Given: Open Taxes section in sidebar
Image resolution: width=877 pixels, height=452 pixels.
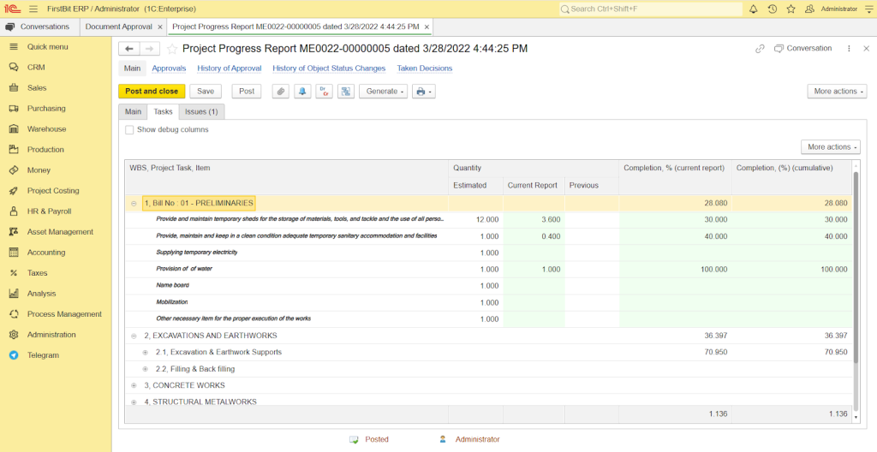Looking at the screenshot, I should 37,273.
